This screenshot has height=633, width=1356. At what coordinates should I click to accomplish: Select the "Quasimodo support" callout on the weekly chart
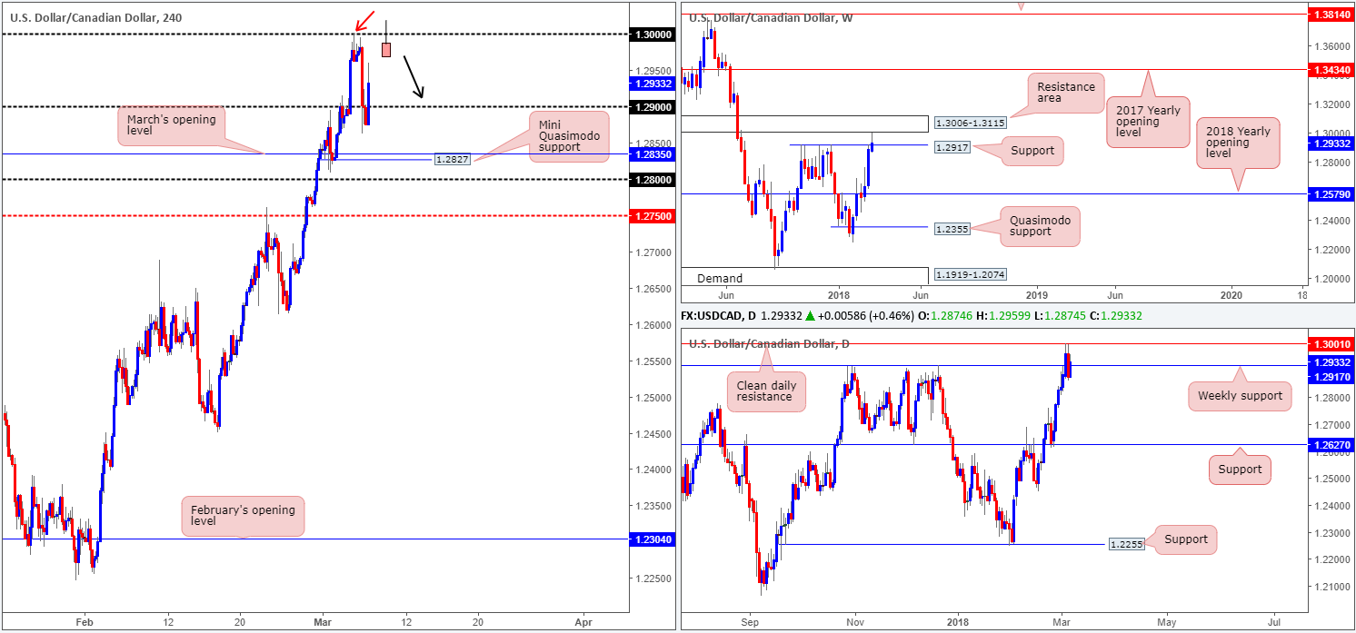point(1040,227)
